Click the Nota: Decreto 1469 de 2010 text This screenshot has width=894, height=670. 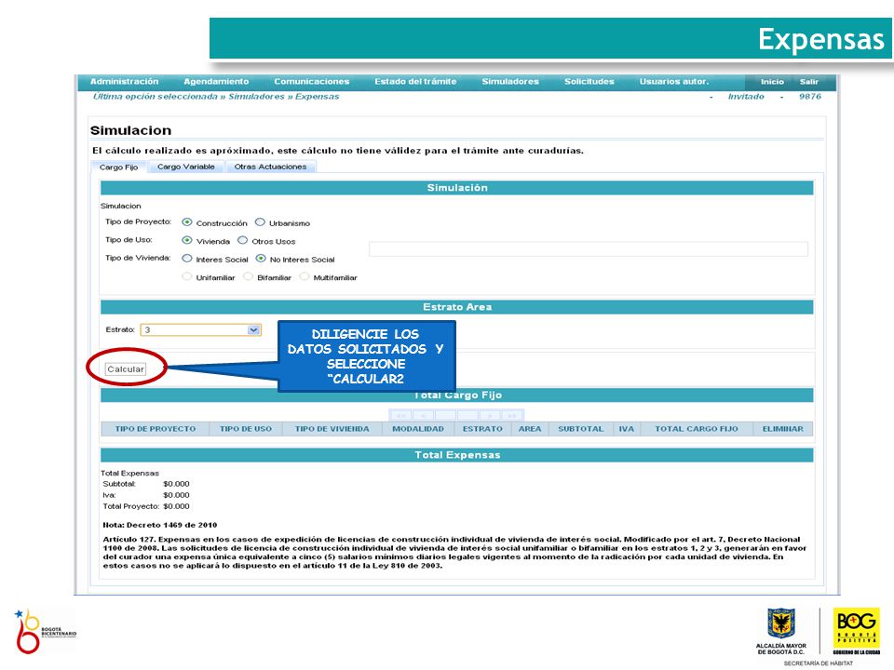[159, 525]
